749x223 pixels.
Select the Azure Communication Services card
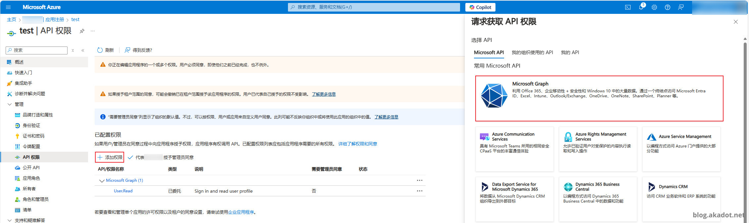click(515, 149)
